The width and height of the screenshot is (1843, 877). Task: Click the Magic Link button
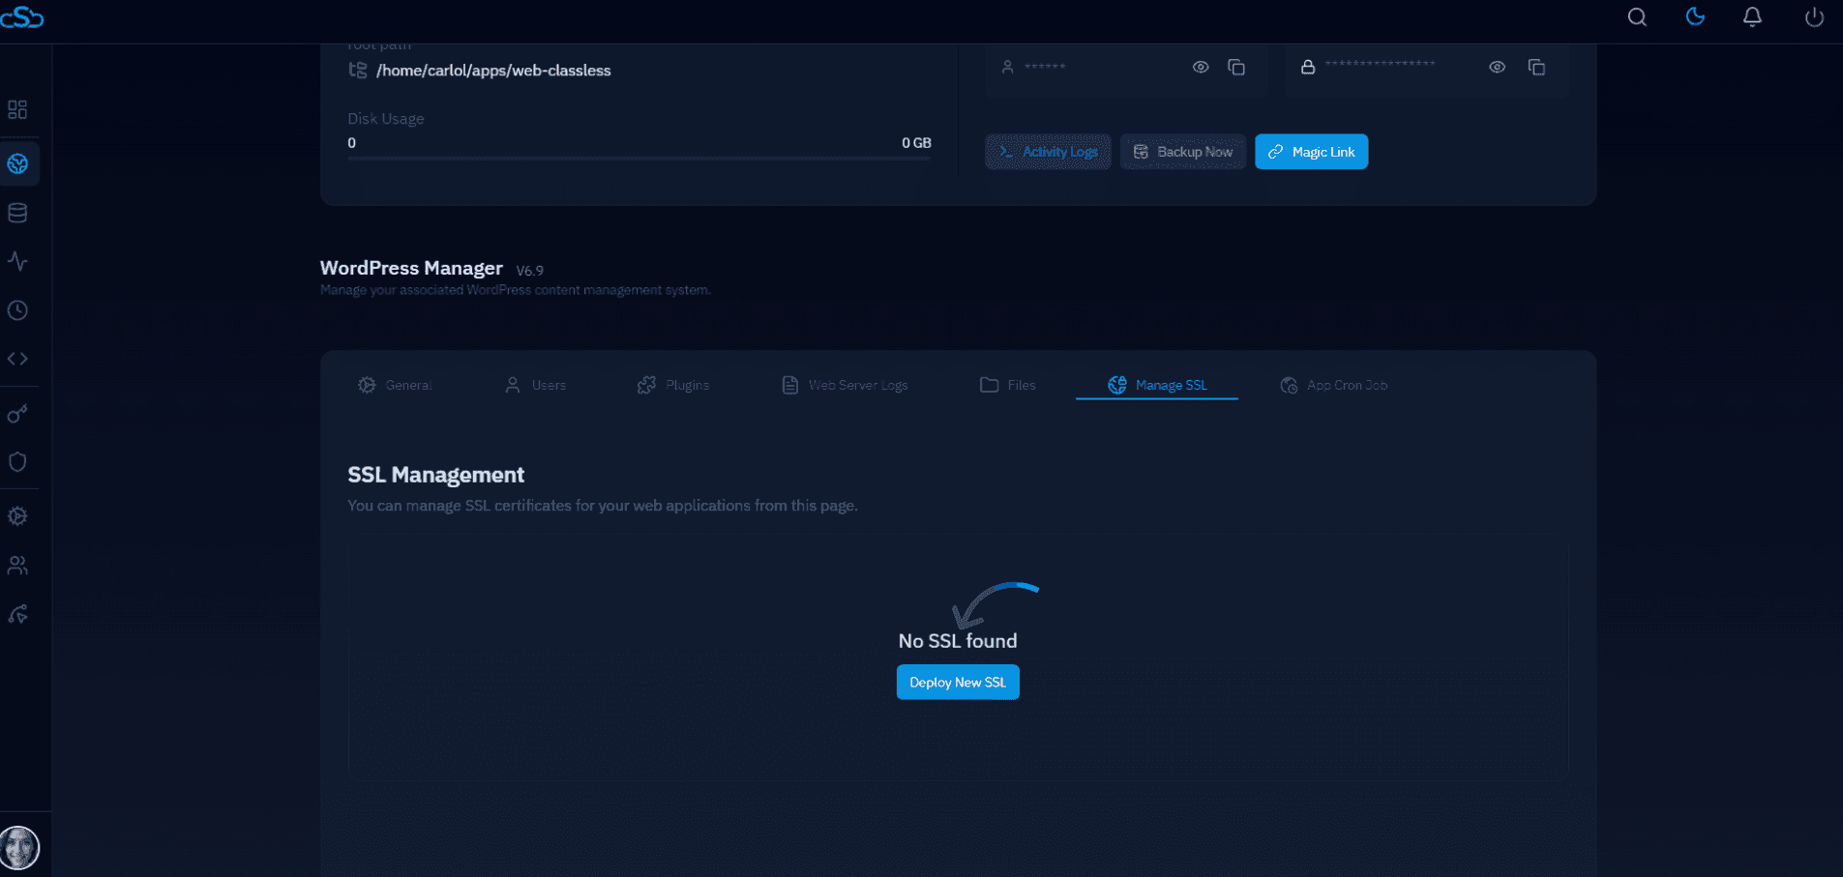[1311, 152]
